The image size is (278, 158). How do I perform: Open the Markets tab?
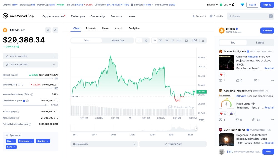(x=91, y=29)
